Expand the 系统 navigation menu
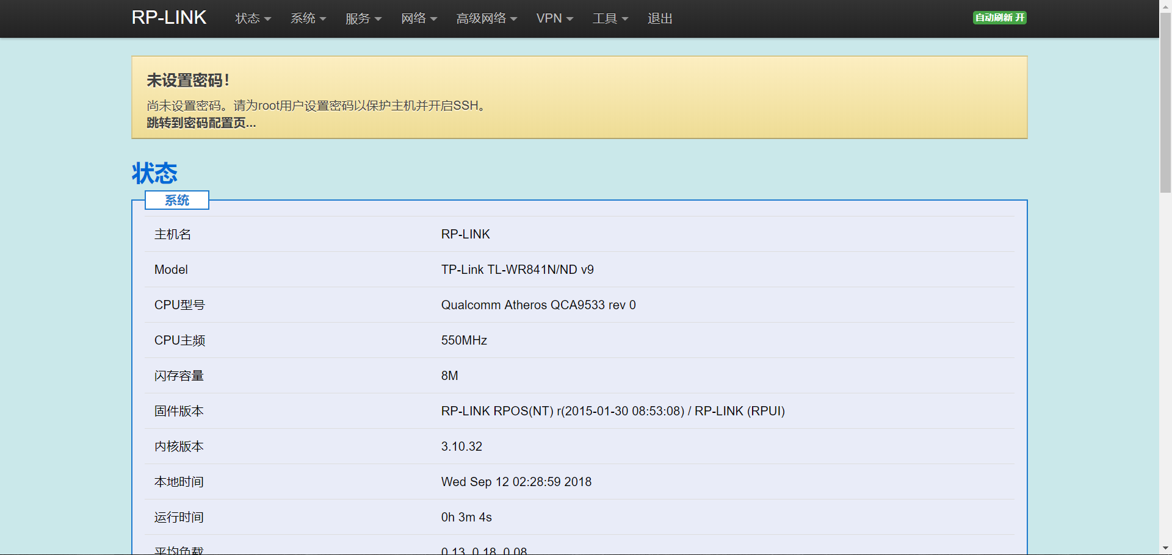 click(x=308, y=18)
